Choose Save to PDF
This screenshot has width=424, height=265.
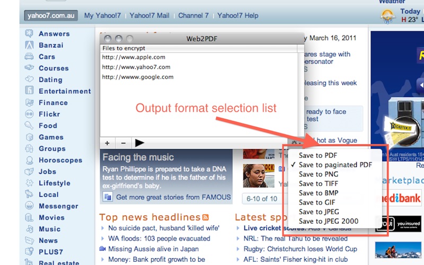(x=317, y=155)
